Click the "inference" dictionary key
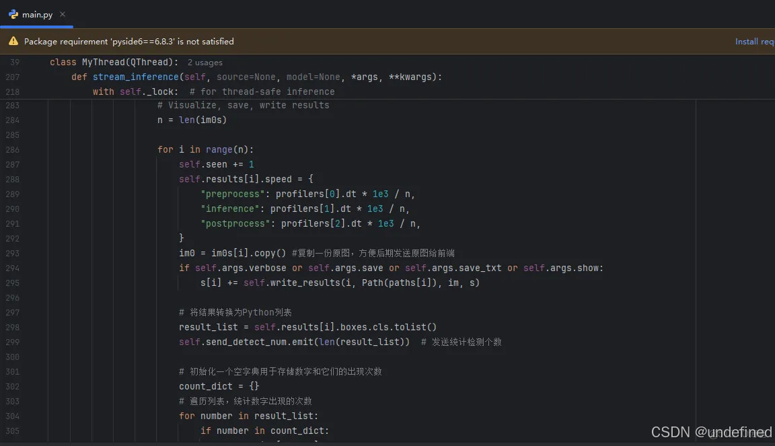 point(230,209)
